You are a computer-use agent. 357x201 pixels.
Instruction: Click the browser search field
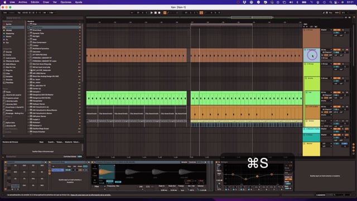pyautogui.click(x=44, y=18)
